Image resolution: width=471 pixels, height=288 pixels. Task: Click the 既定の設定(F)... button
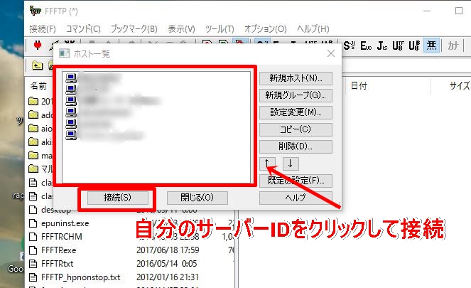coord(296,181)
